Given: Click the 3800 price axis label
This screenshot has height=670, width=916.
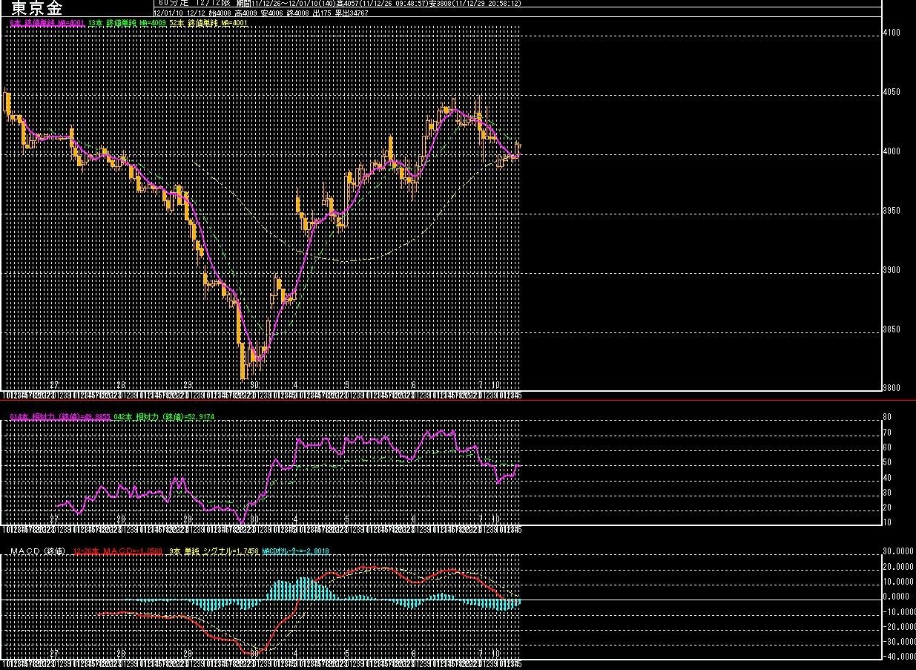Looking at the screenshot, I should point(892,388).
